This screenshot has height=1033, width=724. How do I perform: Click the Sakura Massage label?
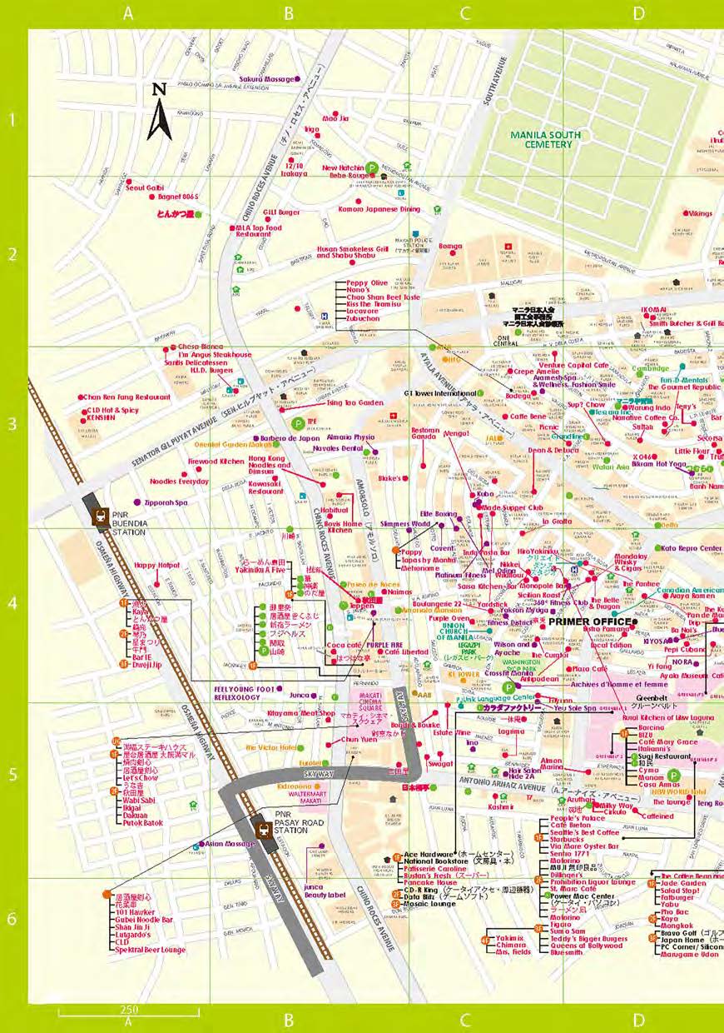click(266, 79)
